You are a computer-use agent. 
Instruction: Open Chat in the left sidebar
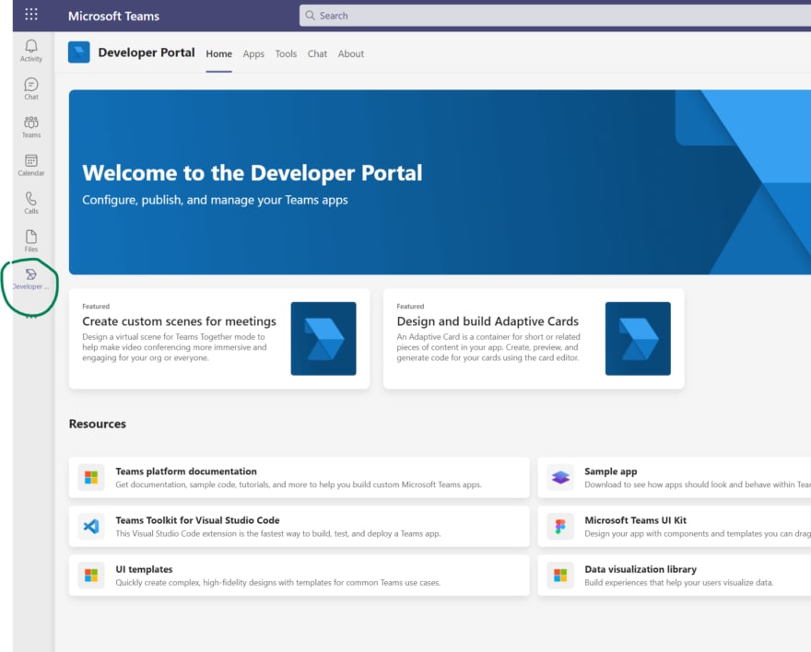pos(31,88)
